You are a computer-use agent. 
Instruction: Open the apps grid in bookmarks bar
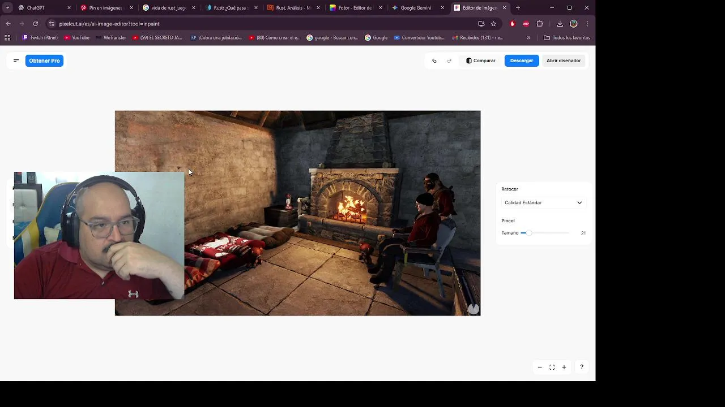[7, 38]
